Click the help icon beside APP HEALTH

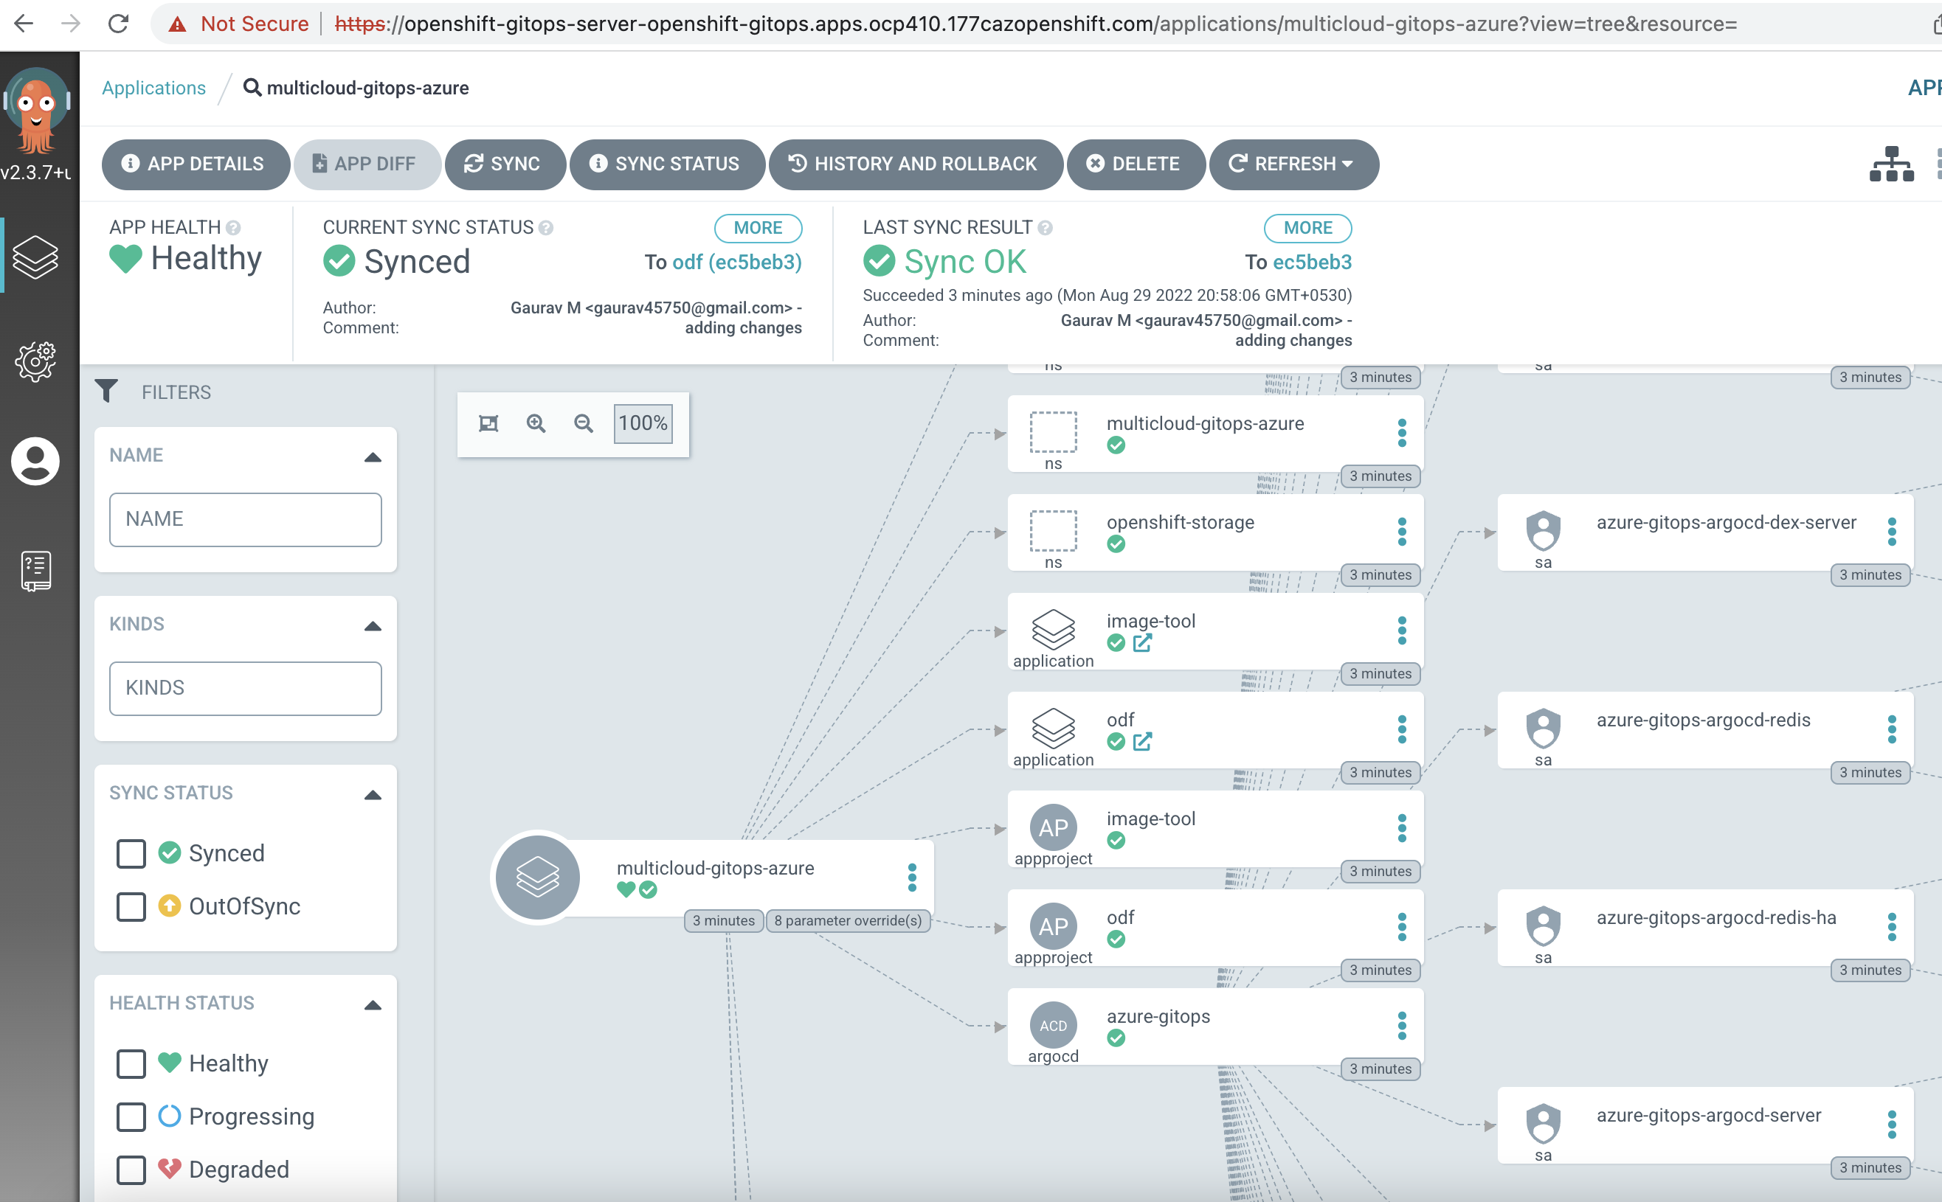coord(233,228)
